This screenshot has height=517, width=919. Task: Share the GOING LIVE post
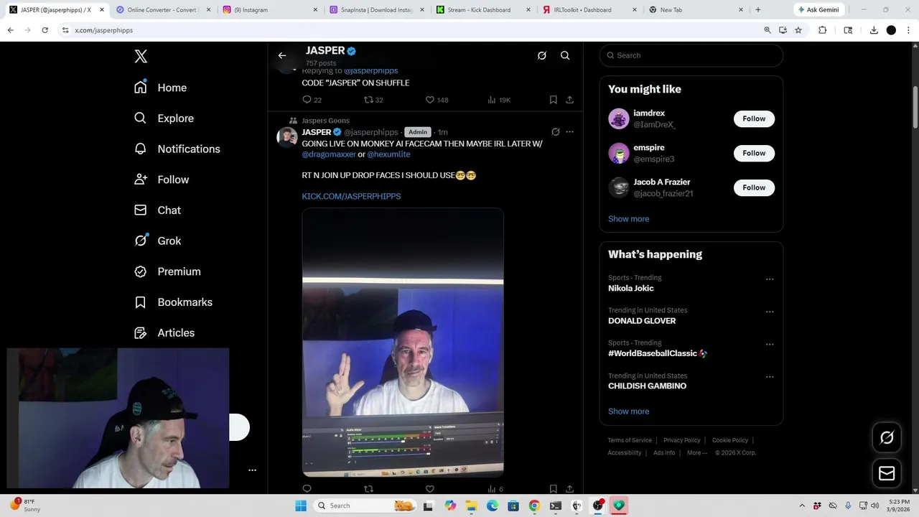[569, 489]
